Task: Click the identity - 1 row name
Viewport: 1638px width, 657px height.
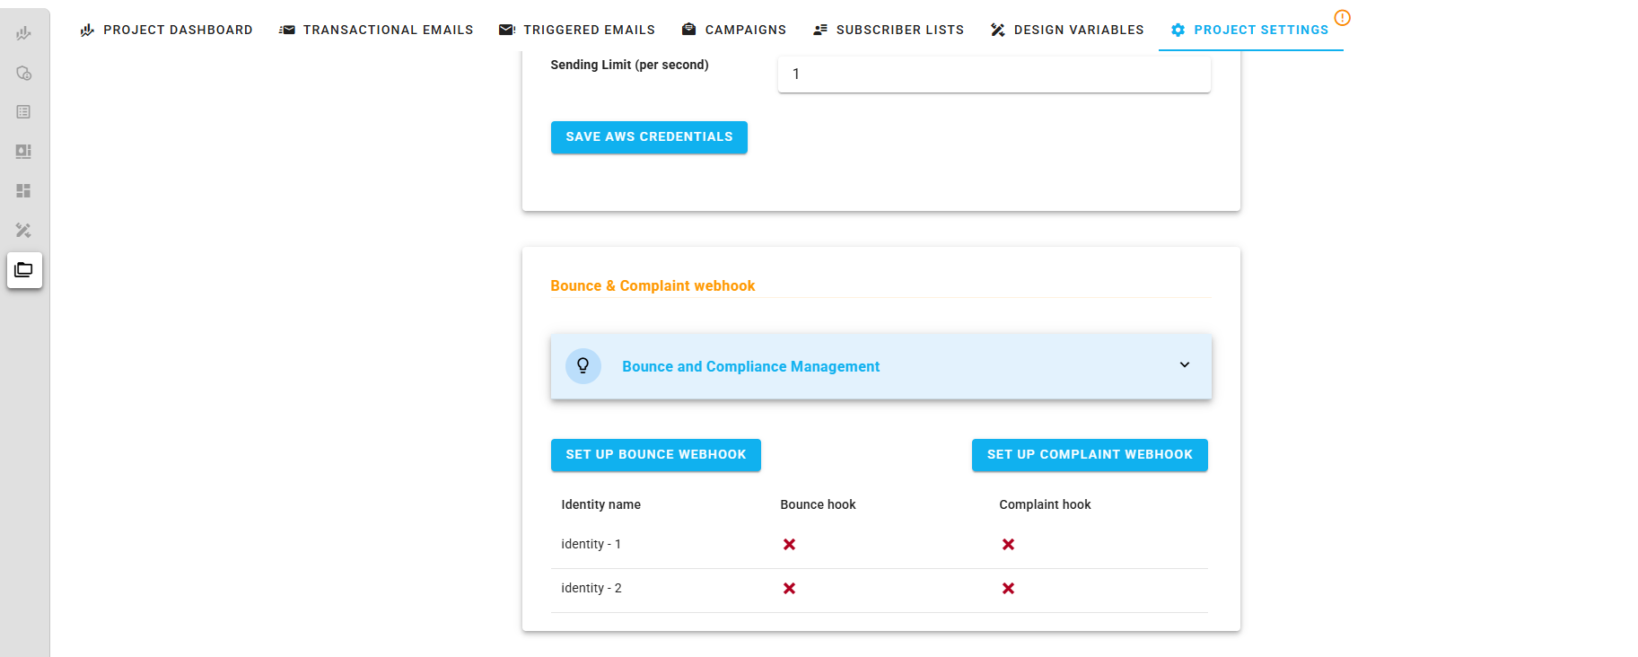Action: point(591,545)
